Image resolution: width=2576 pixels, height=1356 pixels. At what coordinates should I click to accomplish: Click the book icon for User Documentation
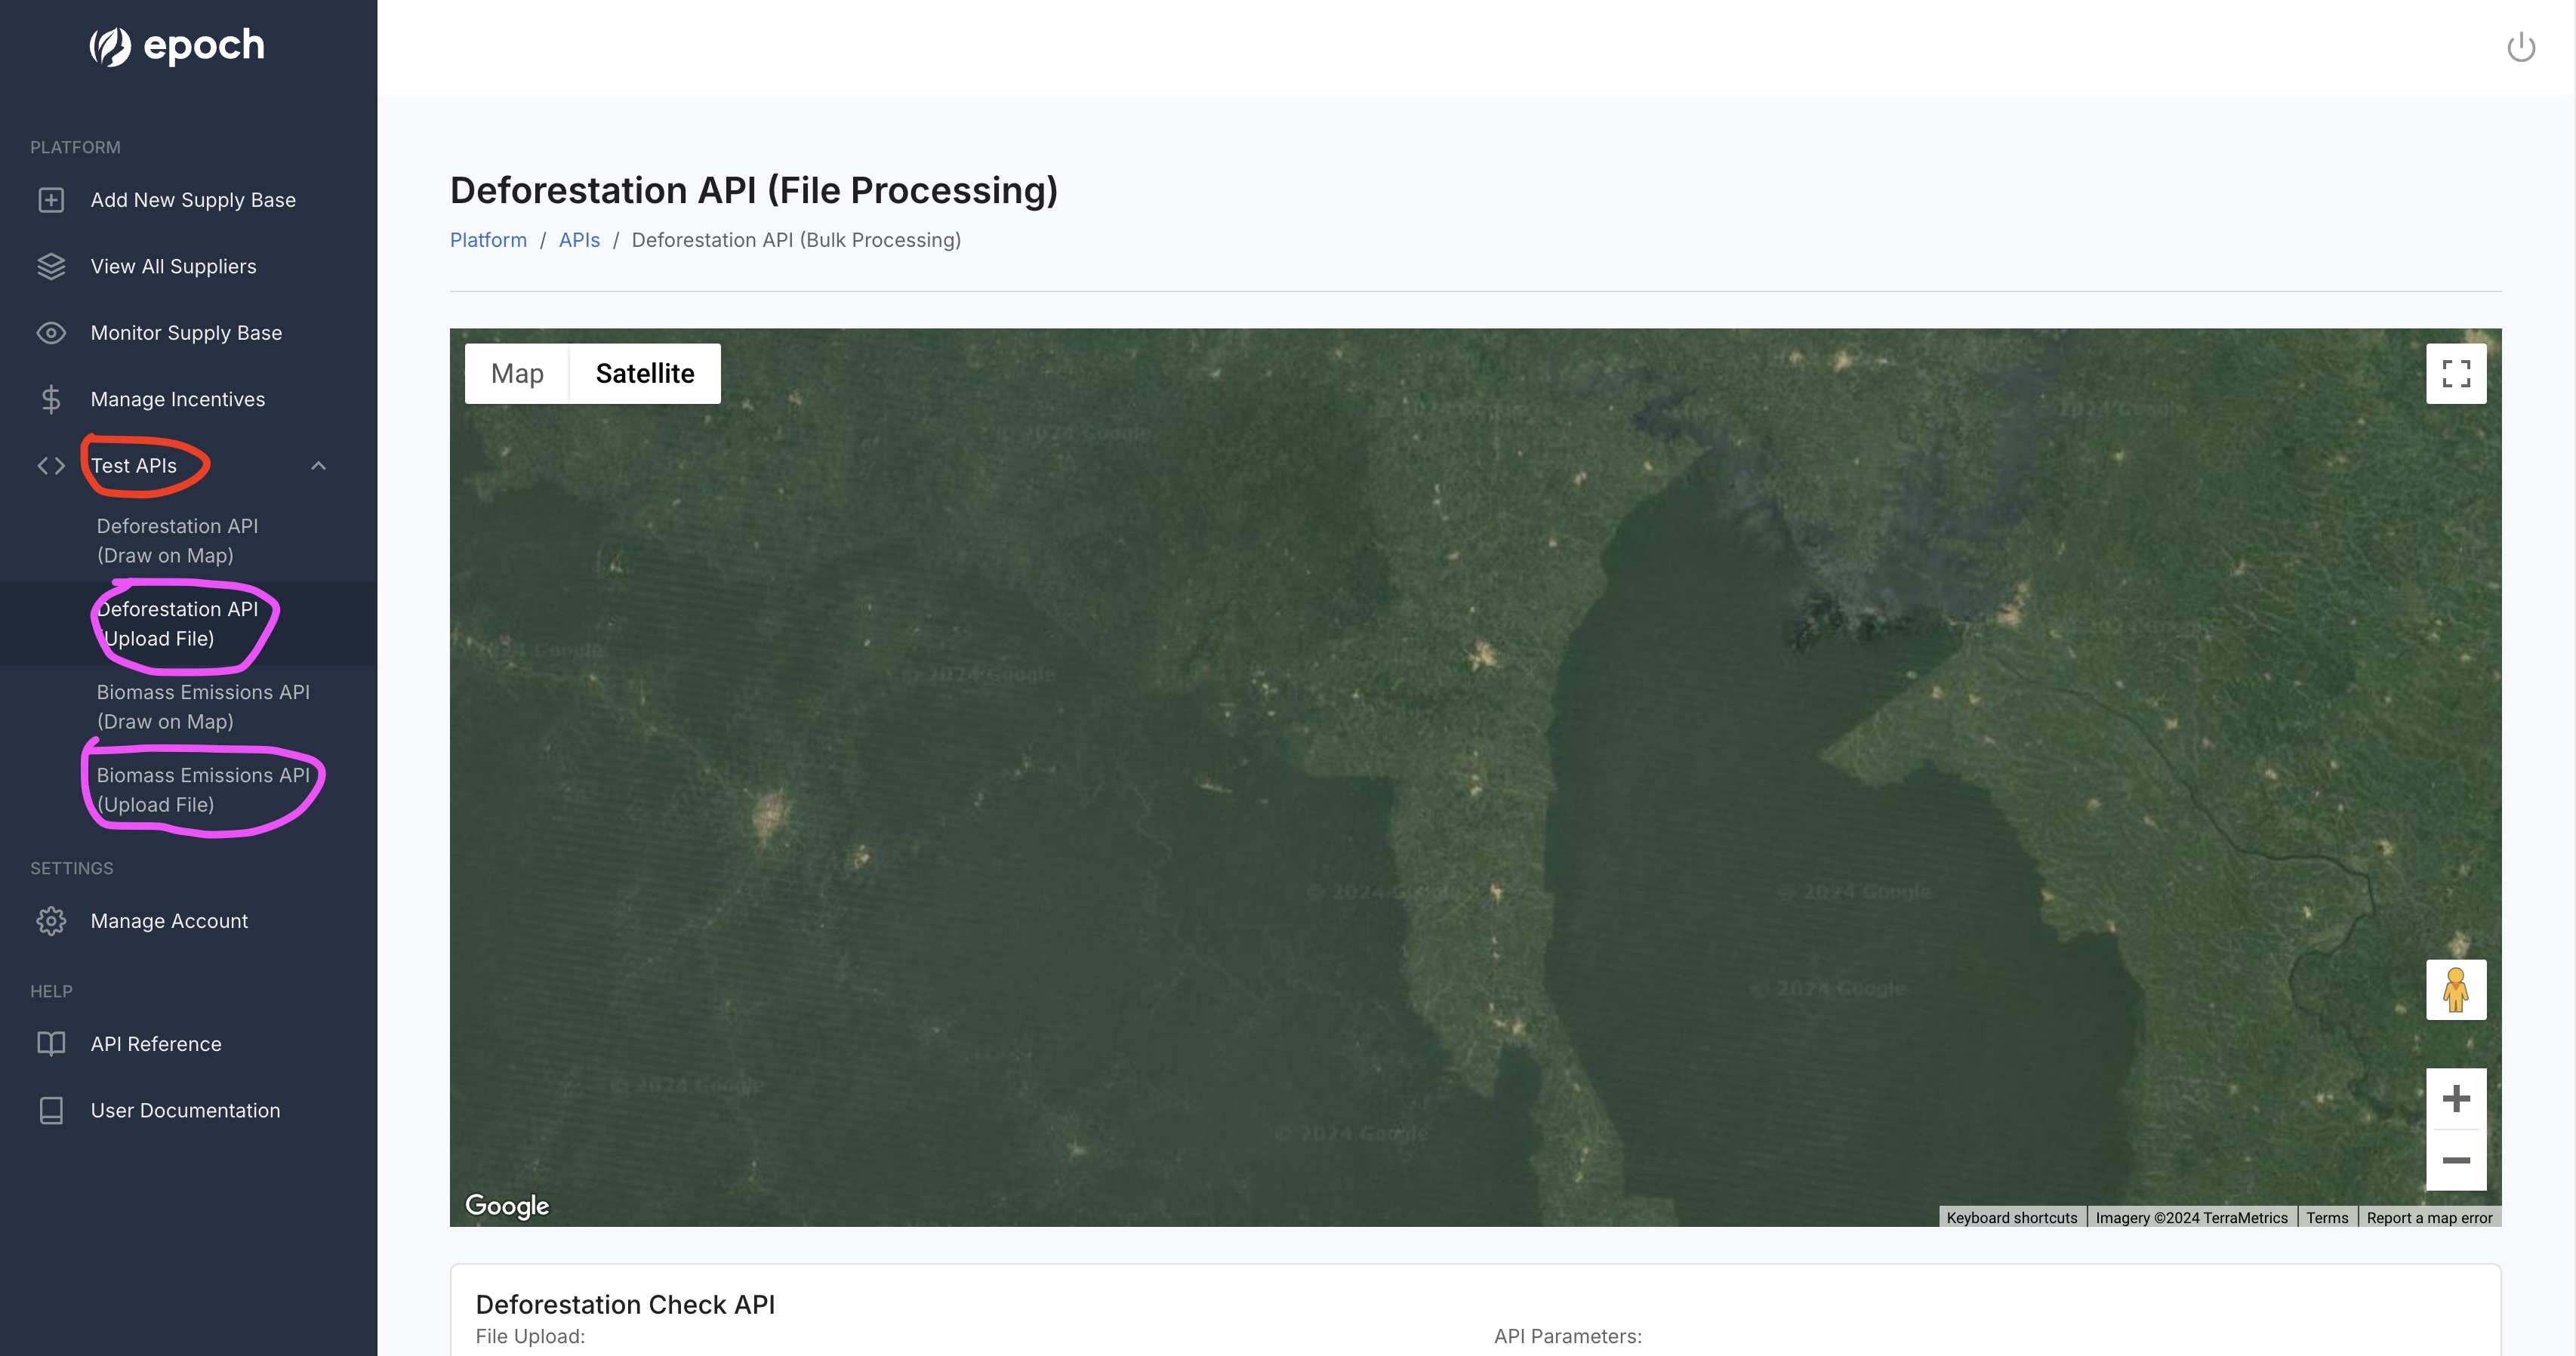(51, 1110)
